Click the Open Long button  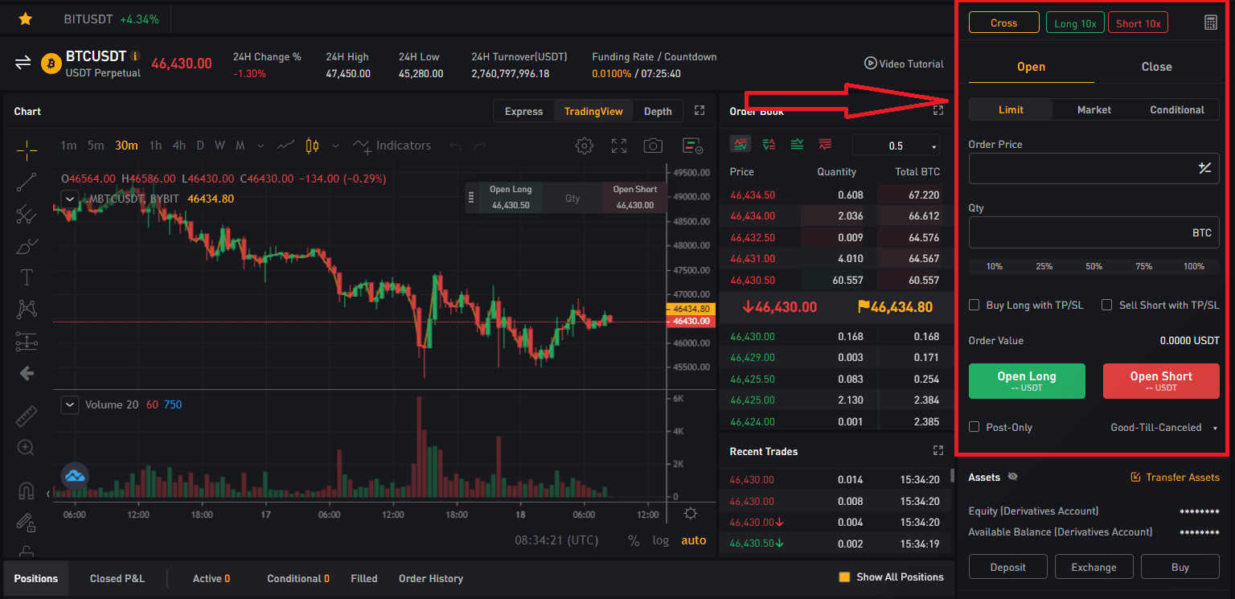coord(1027,380)
